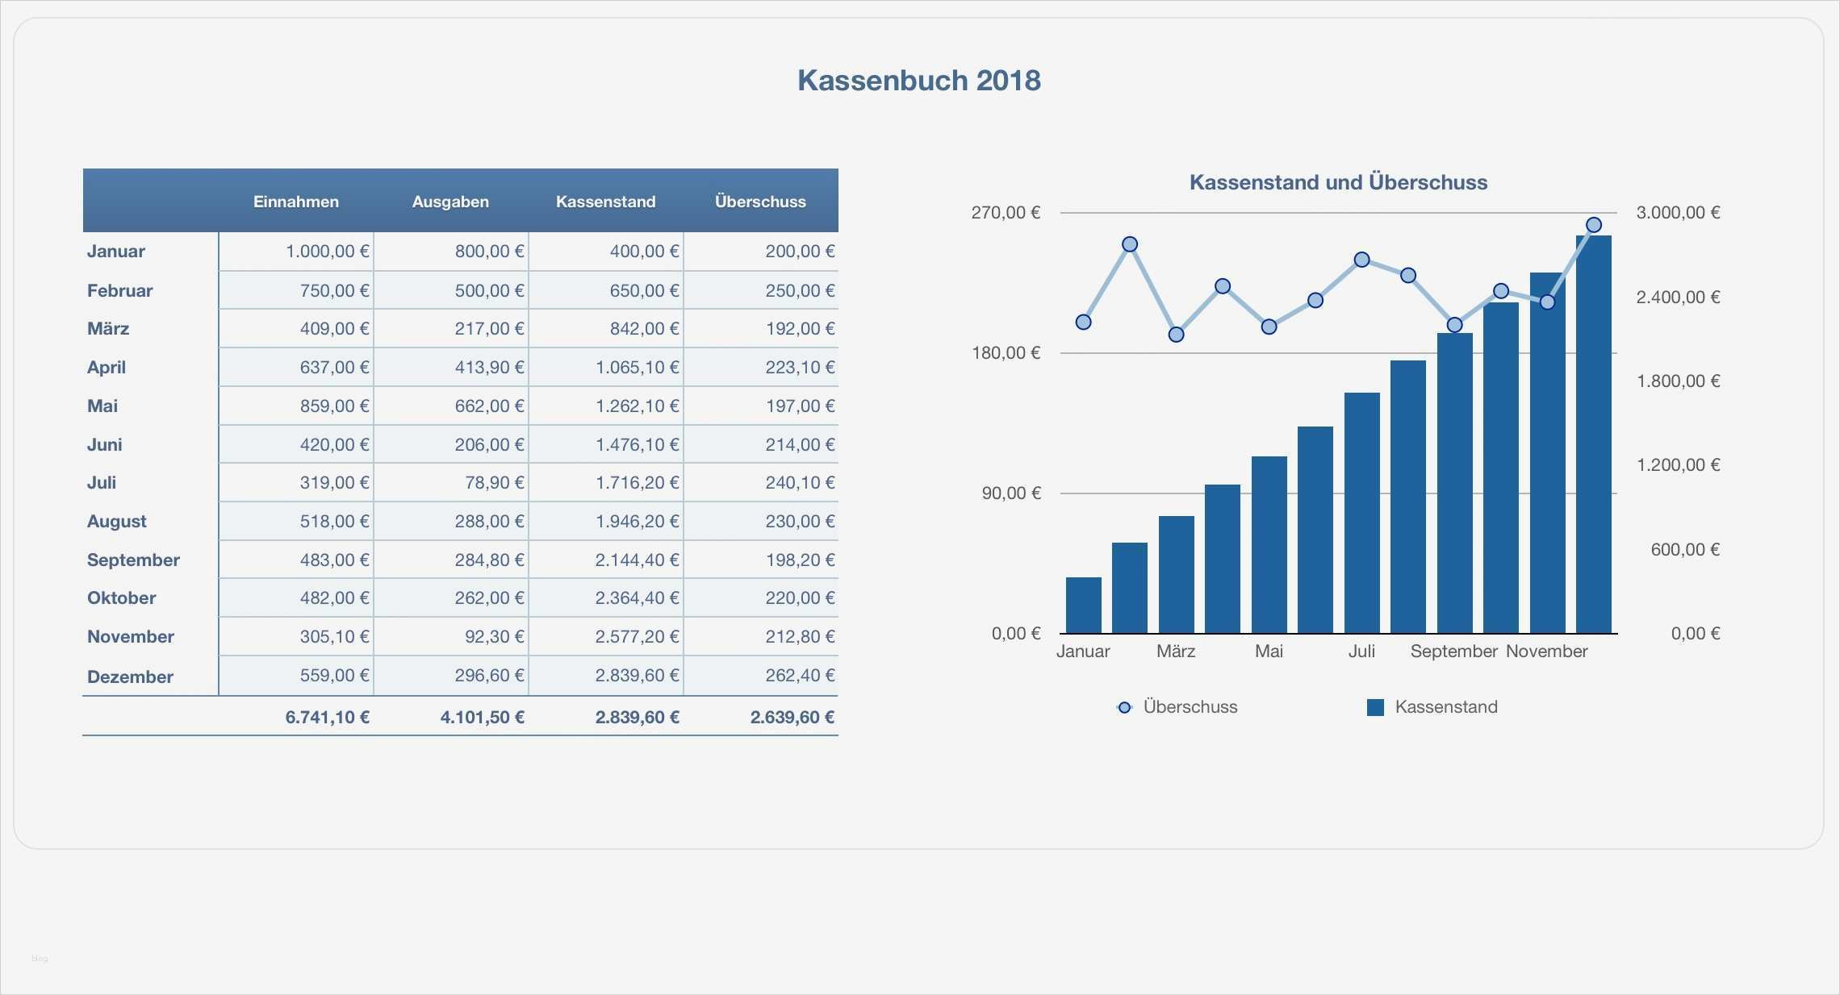Click the Dezember line point at chart top

(1594, 225)
